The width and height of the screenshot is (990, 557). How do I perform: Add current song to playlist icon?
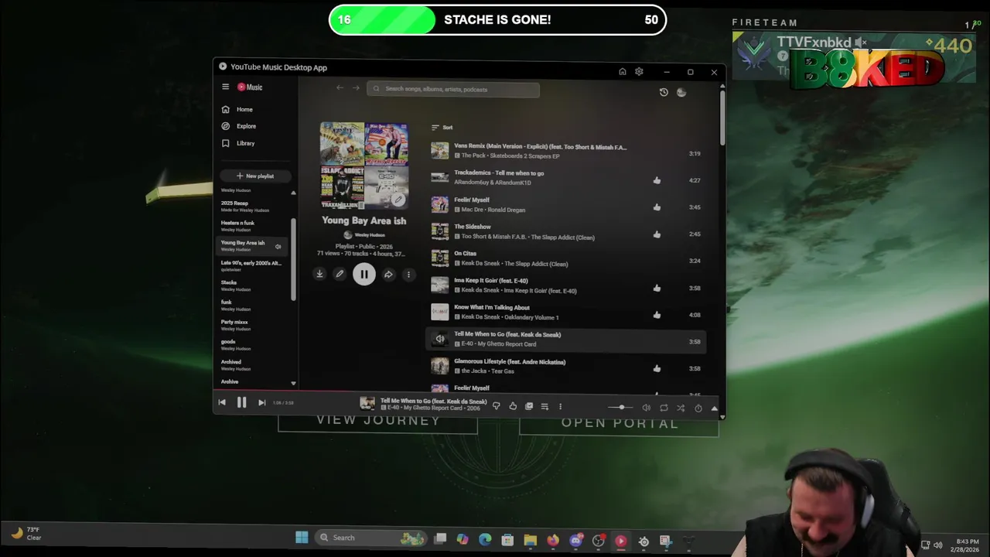[544, 406]
